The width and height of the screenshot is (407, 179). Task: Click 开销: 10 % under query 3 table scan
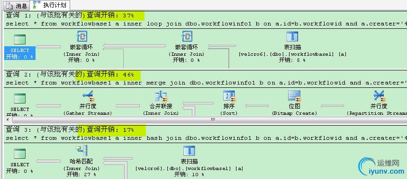click(189, 174)
